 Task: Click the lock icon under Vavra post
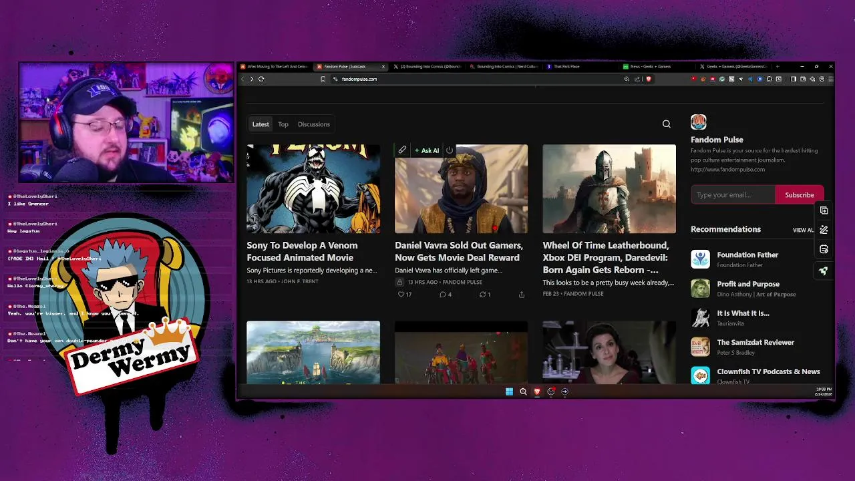click(x=400, y=282)
